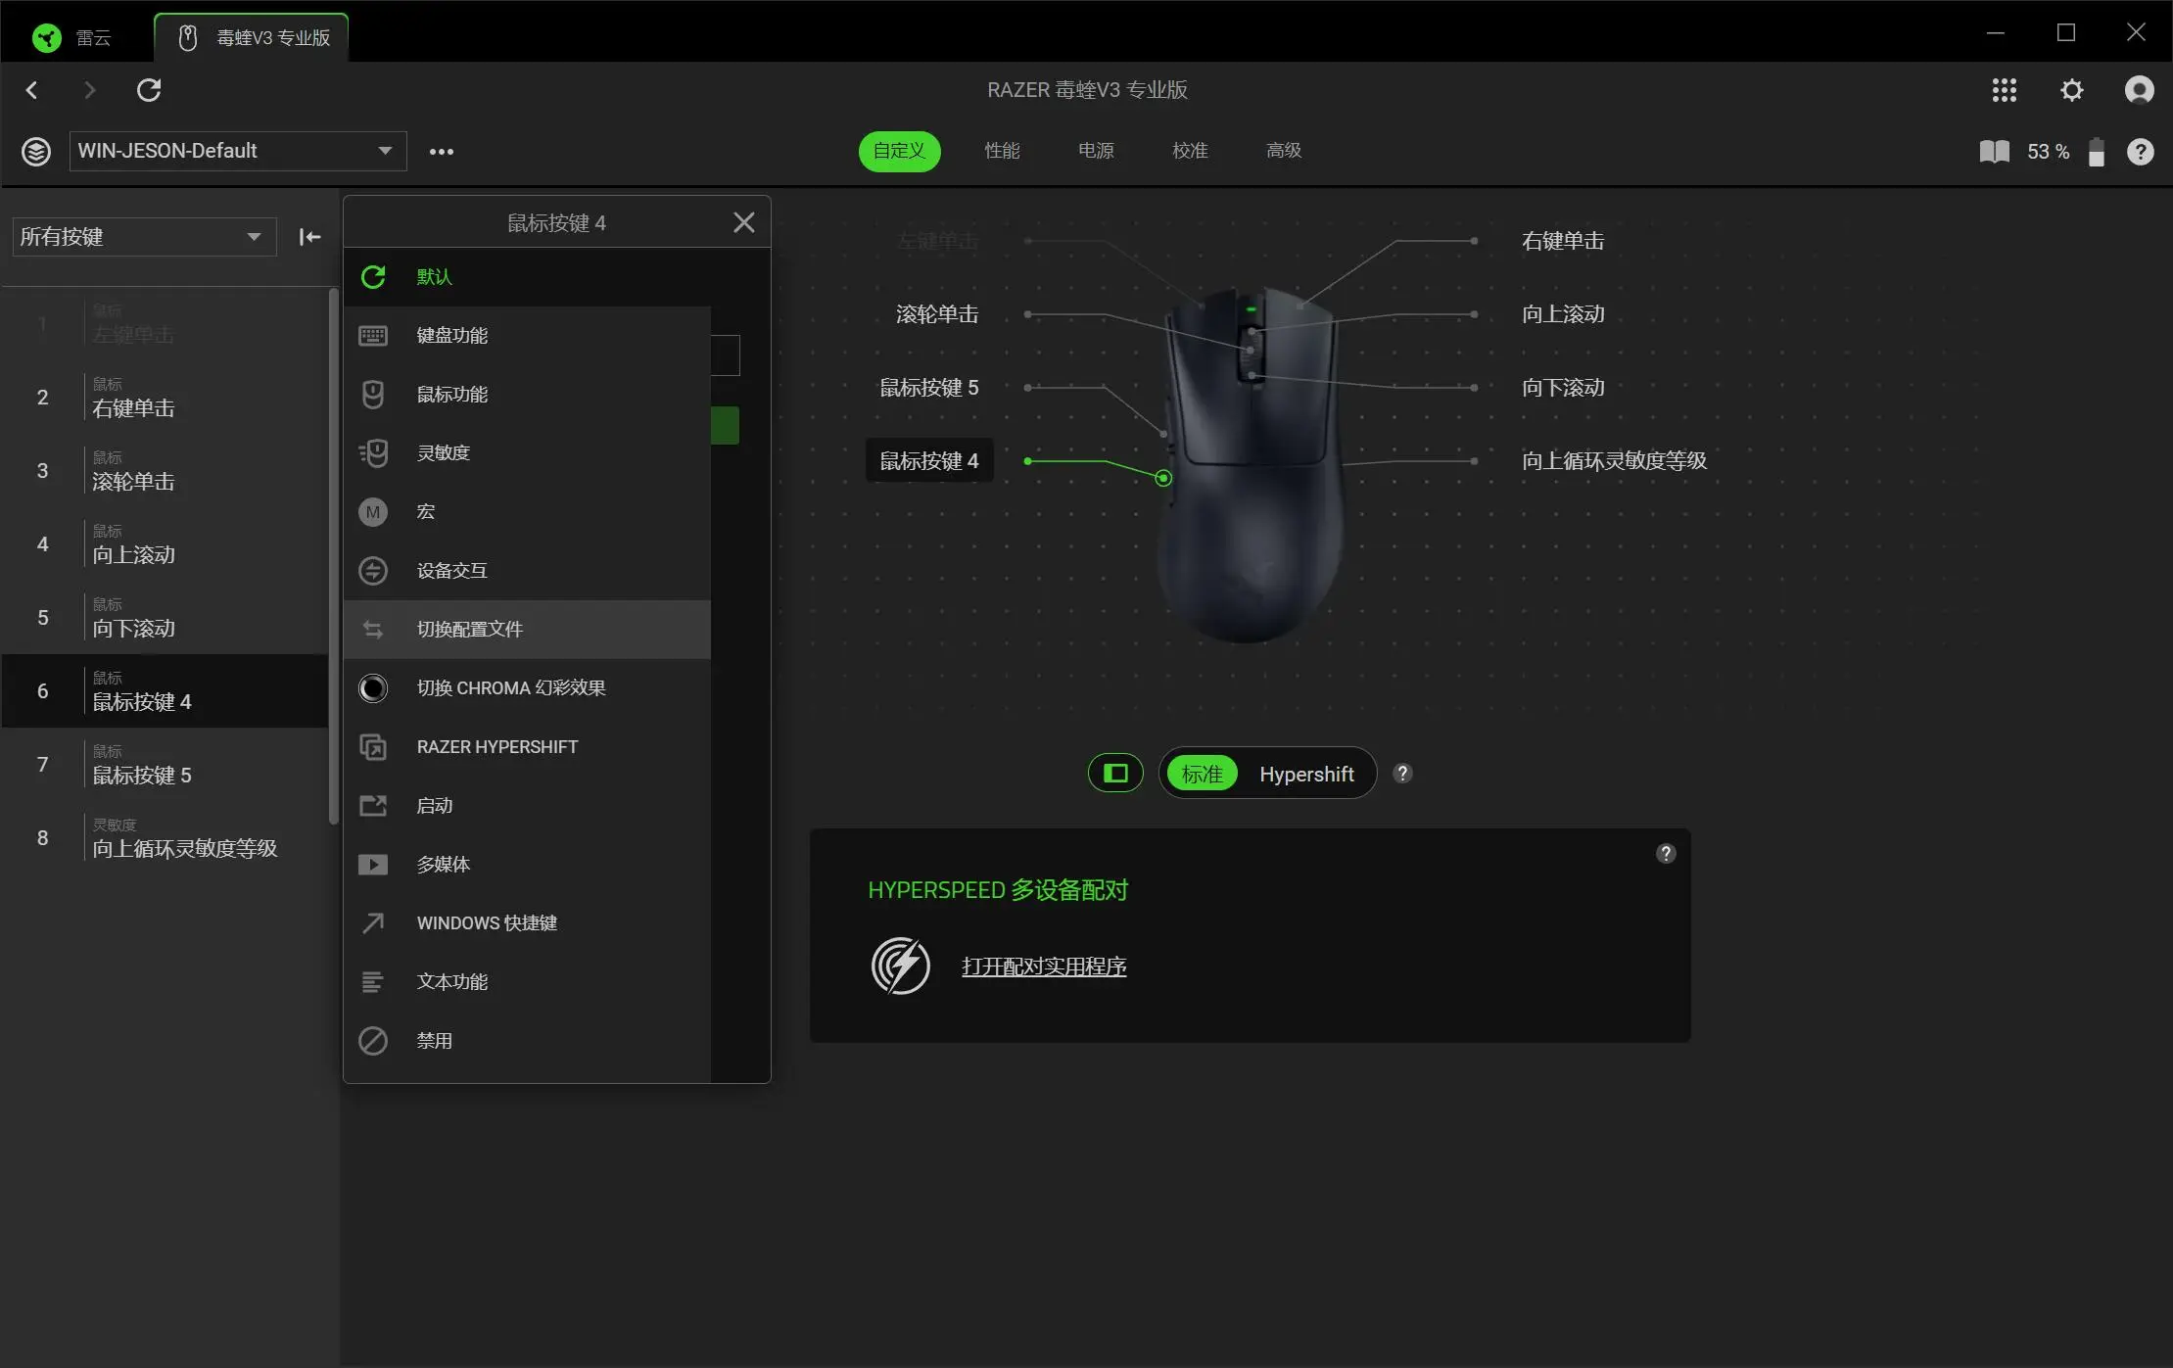Switch to Hypershift mode

click(1306, 774)
